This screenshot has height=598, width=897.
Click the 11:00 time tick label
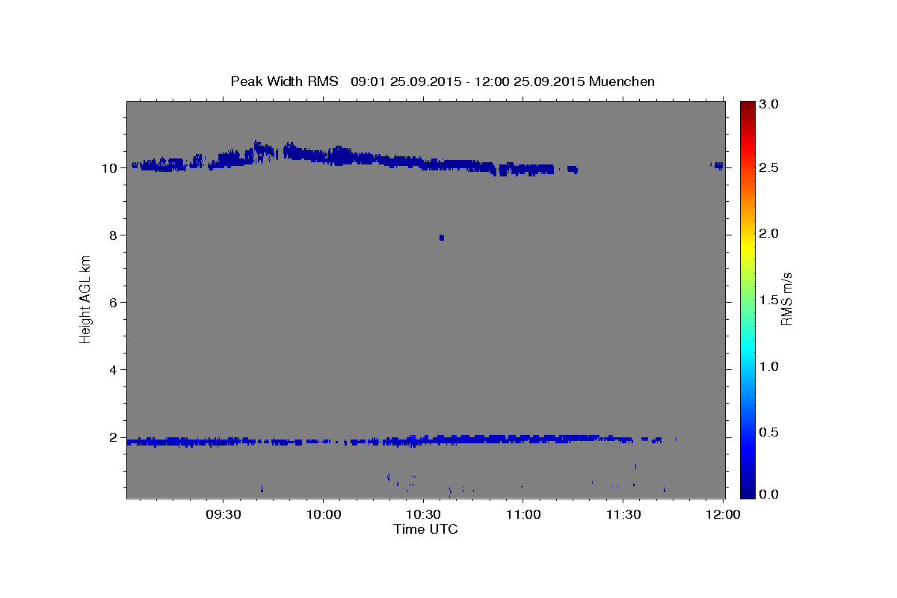[523, 515]
